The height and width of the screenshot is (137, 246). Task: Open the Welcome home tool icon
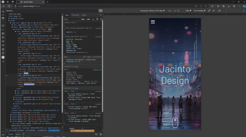tap(3, 25)
